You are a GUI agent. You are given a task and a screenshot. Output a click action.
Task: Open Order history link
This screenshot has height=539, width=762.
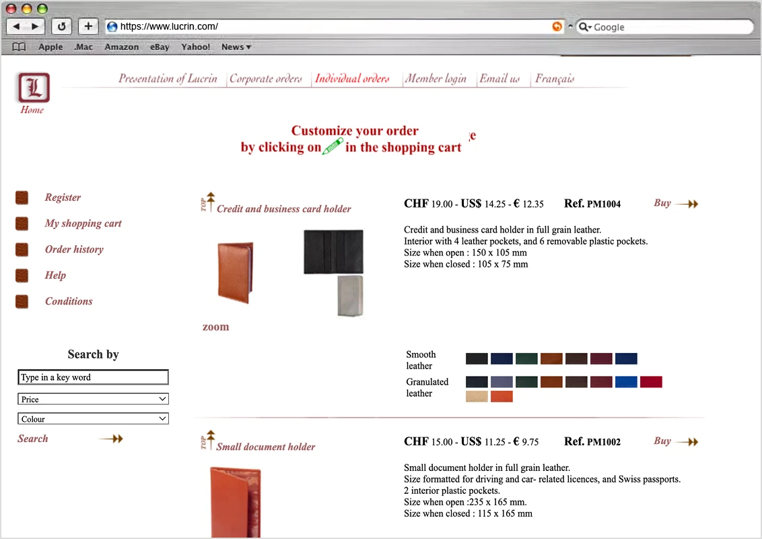(x=74, y=249)
